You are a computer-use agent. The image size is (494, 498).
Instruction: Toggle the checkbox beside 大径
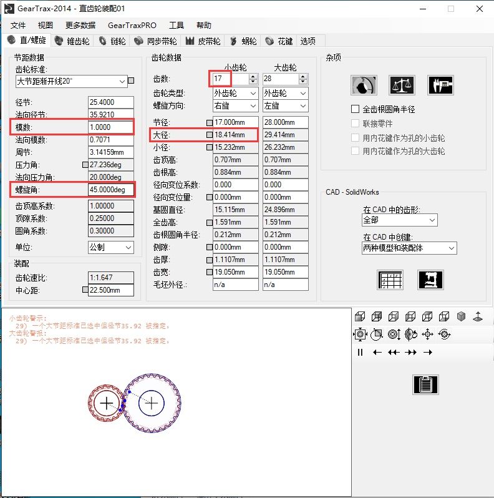[x=209, y=135]
